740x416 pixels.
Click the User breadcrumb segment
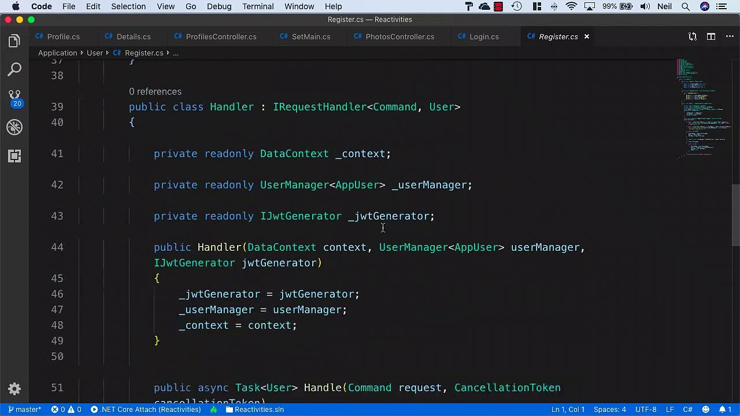(x=95, y=53)
